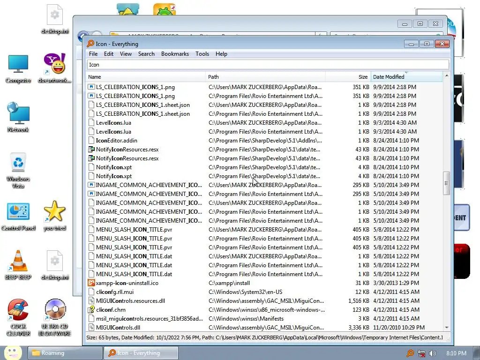Switch to Roaming folder taskbar button
Image resolution: width=480 pixels, height=360 pixels.
[x=65, y=353]
